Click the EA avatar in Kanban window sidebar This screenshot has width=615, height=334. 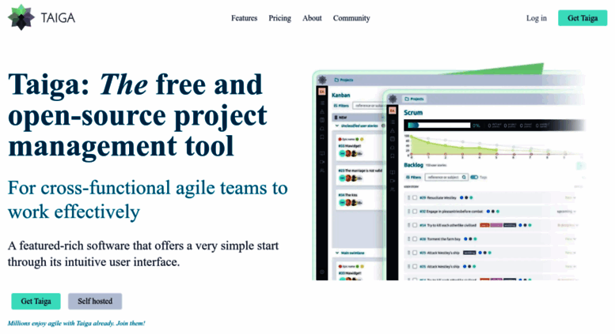click(x=322, y=92)
